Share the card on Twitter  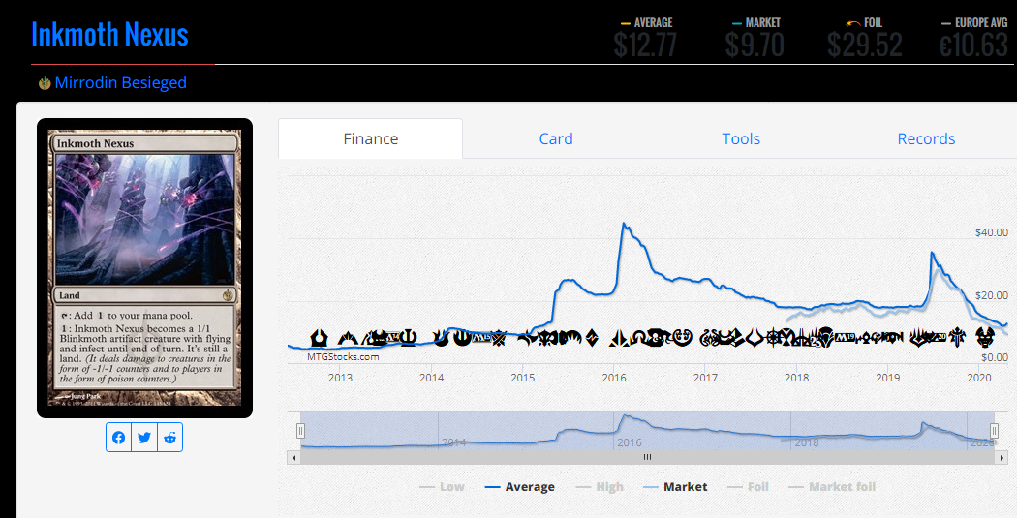coord(144,438)
